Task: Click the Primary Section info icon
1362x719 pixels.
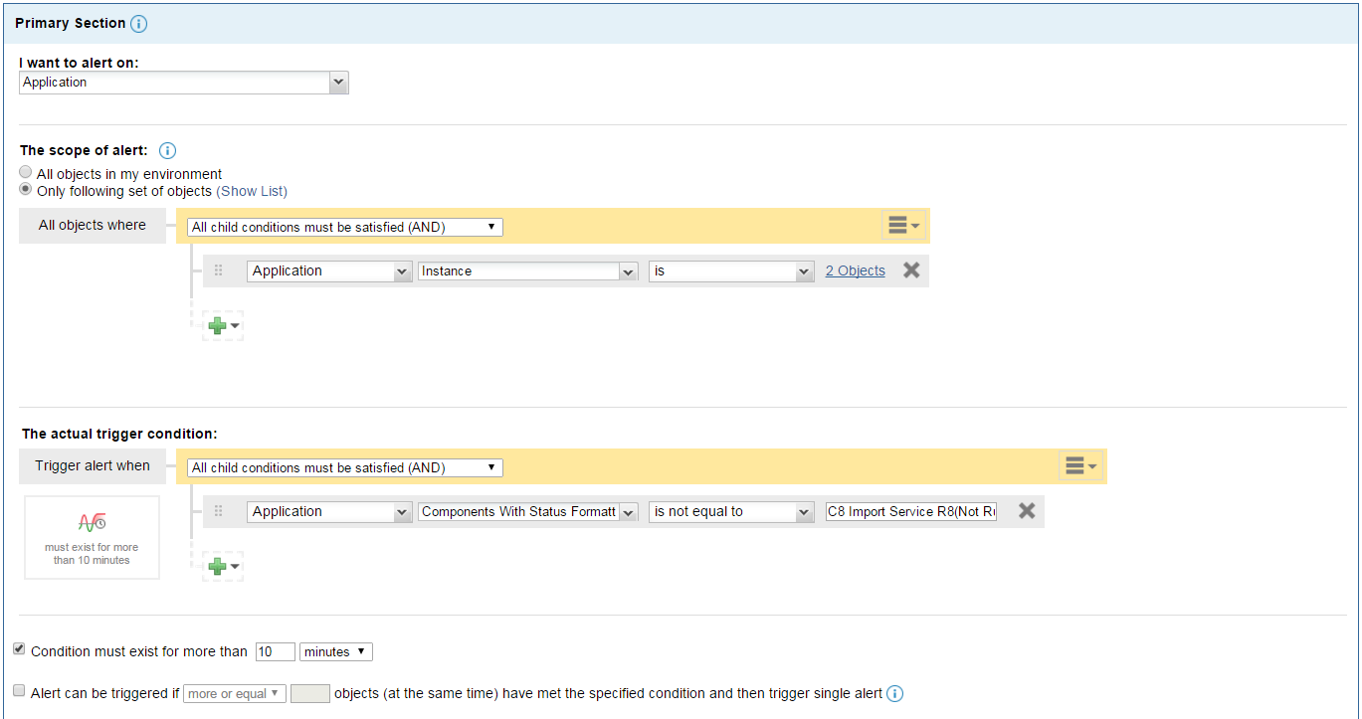Action: pos(139,23)
